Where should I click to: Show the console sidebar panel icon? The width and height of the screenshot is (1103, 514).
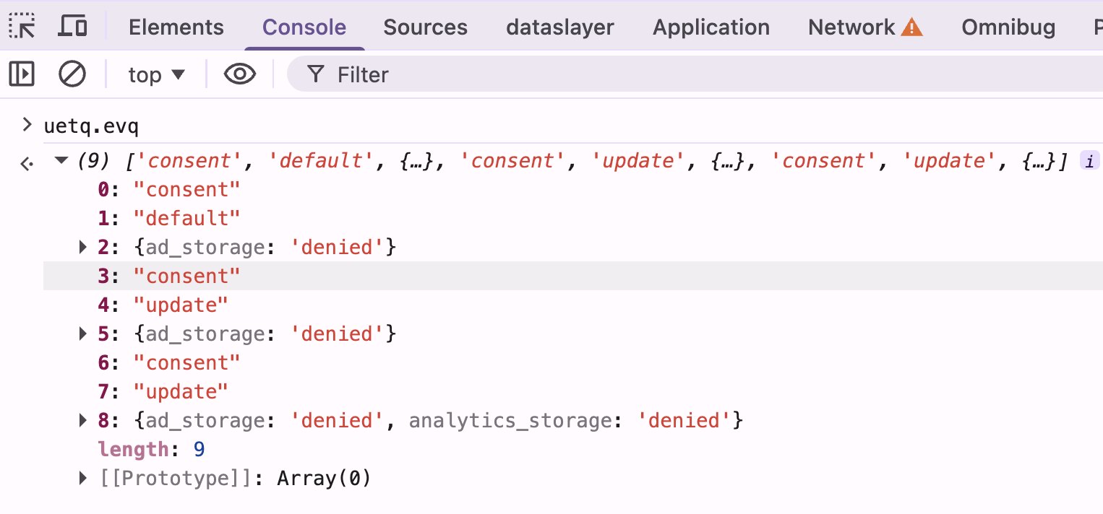click(x=22, y=74)
